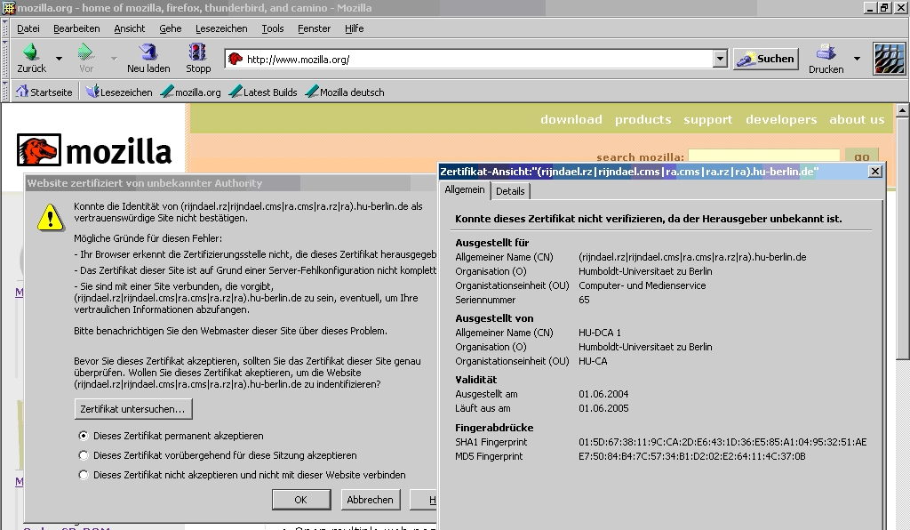910x530 pixels.
Task: Click the 'Zertifikat untersuchen...' button
Action: 133,409
